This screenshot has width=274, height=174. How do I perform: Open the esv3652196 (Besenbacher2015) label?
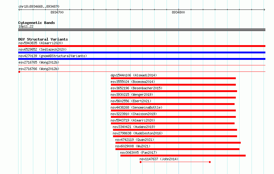coord(136,88)
